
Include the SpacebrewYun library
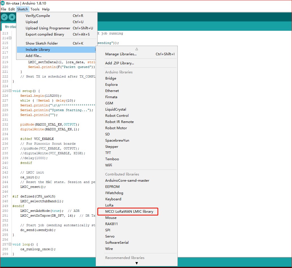coord(137,140)
